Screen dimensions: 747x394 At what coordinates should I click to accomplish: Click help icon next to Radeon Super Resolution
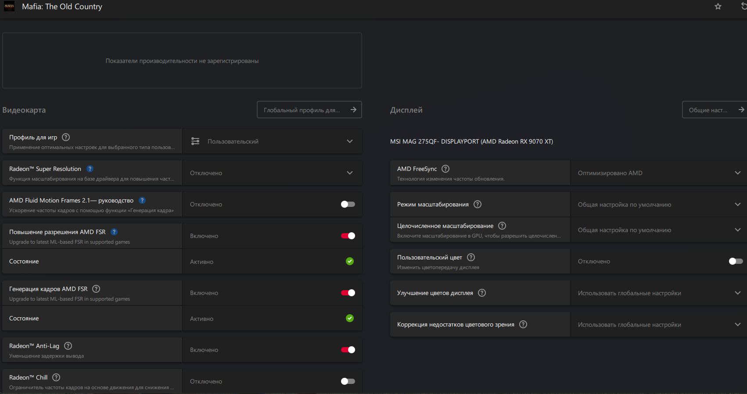(x=90, y=169)
